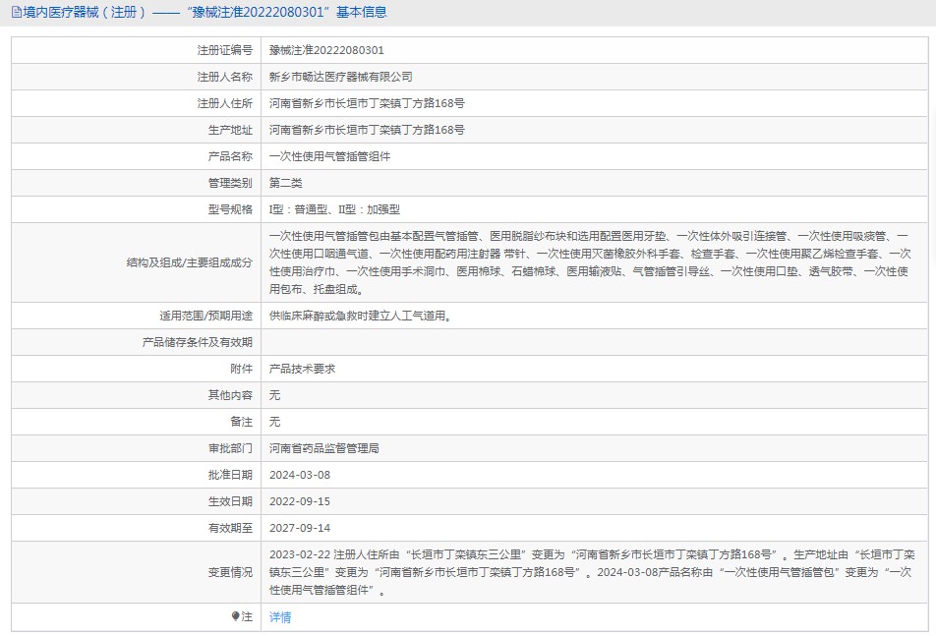This screenshot has width=936, height=636.
Task: Click the 结构及组成 description paragraph
Action: point(590,262)
